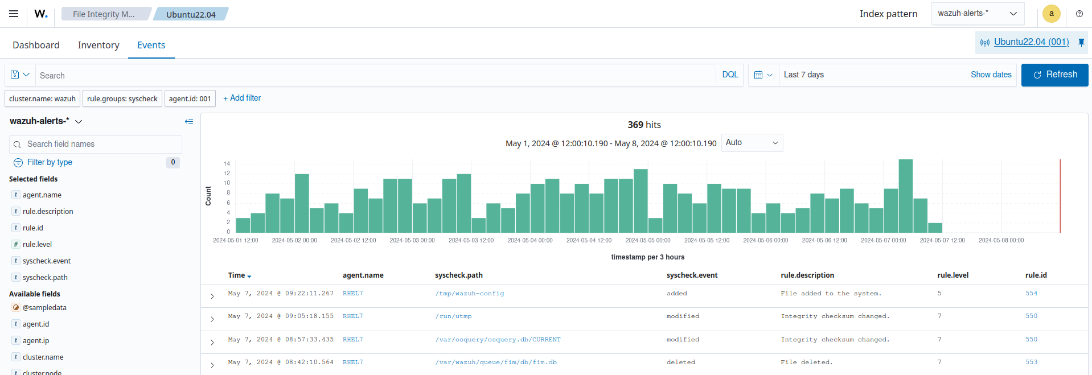Toggle the rule.groups: syscheck filter

click(x=122, y=98)
